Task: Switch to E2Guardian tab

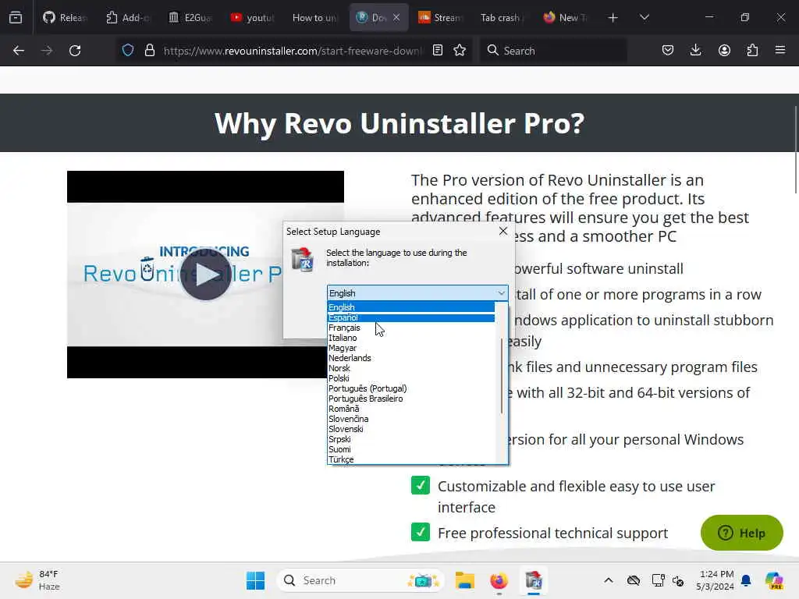Action: [x=190, y=18]
